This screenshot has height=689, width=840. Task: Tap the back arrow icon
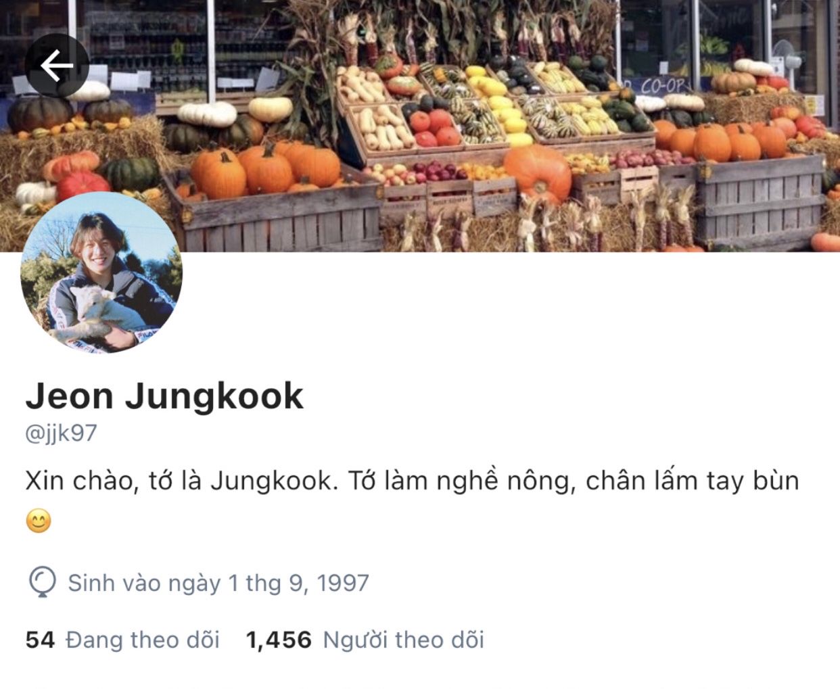coord(57,66)
